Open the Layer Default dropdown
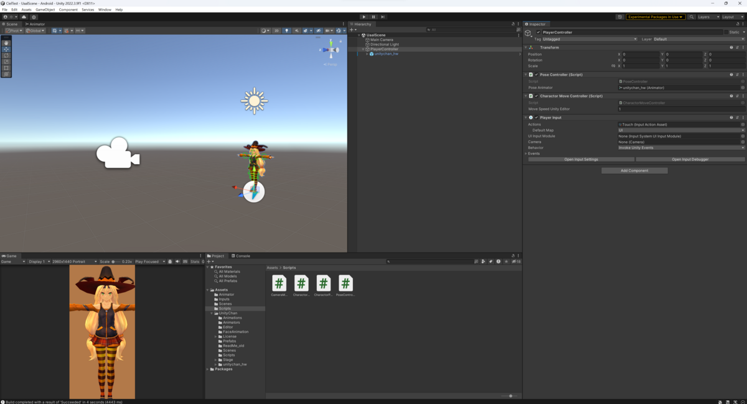 click(x=698, y=39)
